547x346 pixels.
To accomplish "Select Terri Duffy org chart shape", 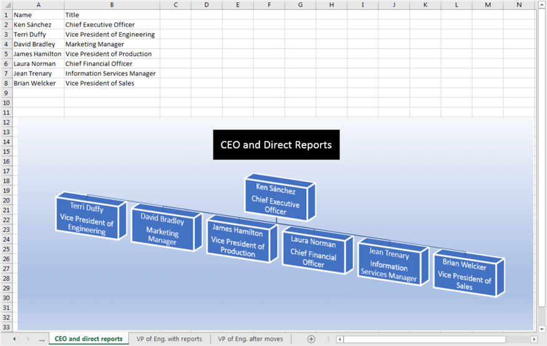I will (x=90, y=216).
